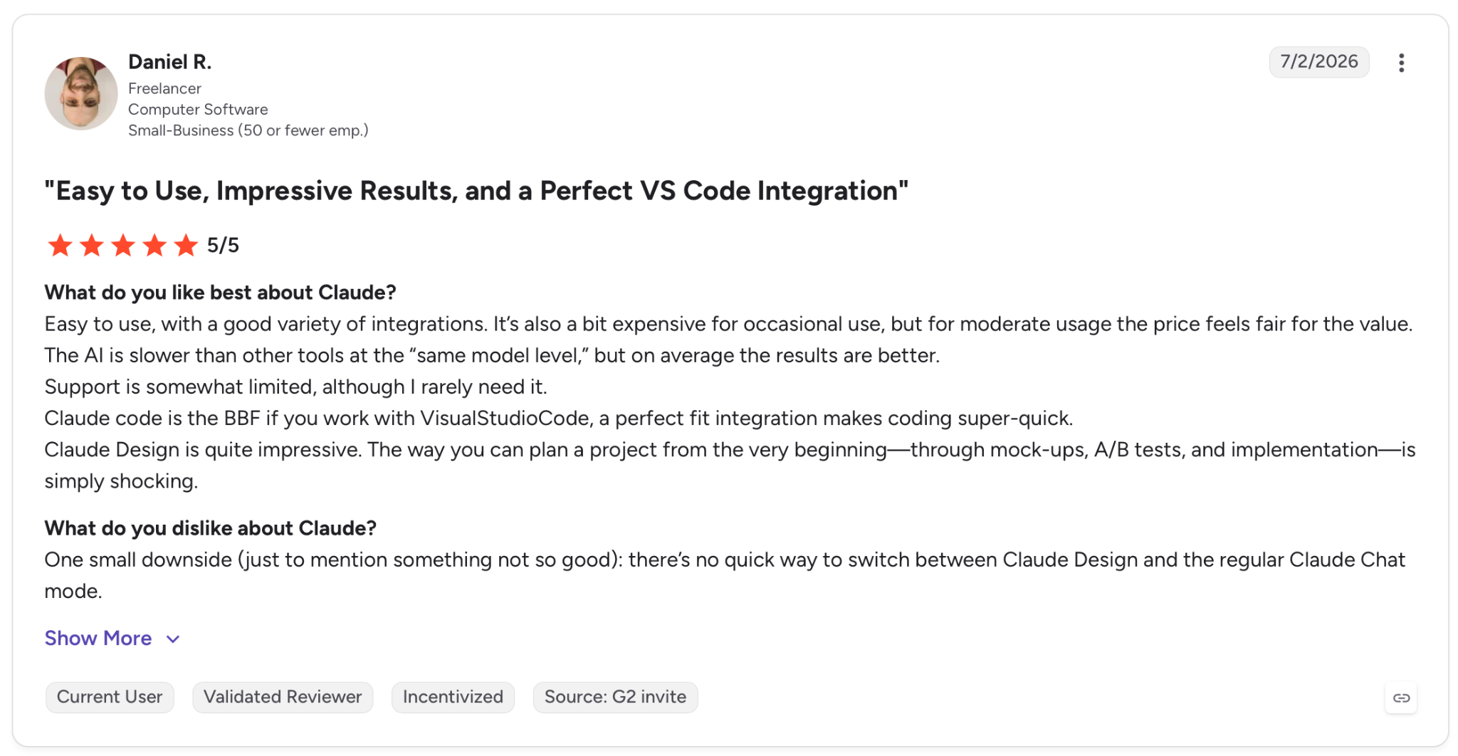This screenshot has height=756, width=1458.
Task: Click the fourth rating star
Action: pyautogui.click(x=154, y=246)
